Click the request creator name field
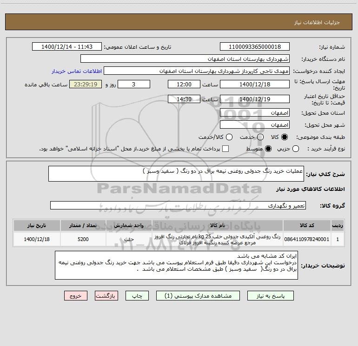Screen dimensions: 358x346 pyautogui.click(x=197, y=71)
